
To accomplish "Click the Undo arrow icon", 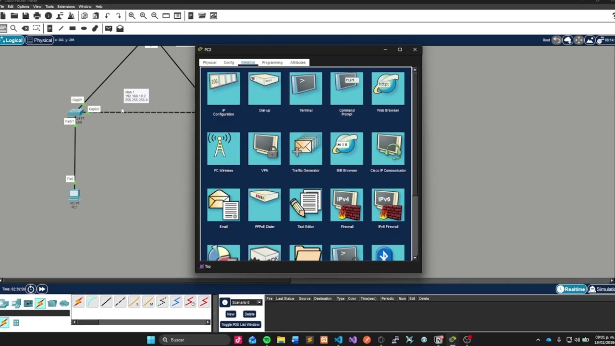I will pos(107,16).
